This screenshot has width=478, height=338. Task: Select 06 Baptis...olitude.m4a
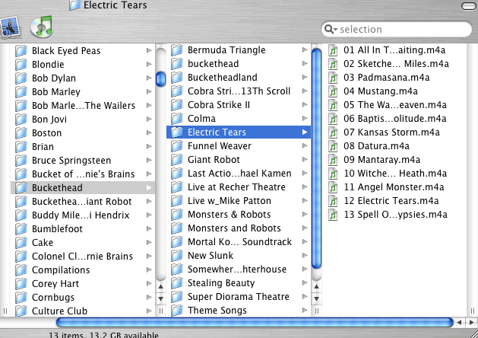coord(394,119)
